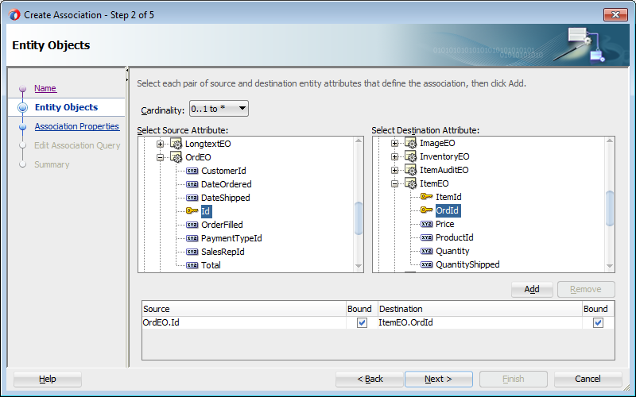Expand the LongtextEO node

point(161,144)
